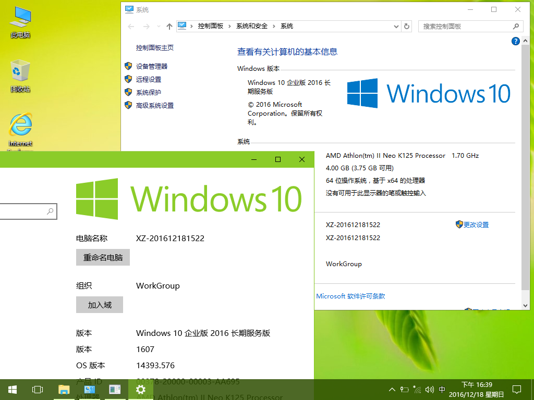
Task: Click XZ-201612181522 in the Settings window
Action: (x=171, y=239)
